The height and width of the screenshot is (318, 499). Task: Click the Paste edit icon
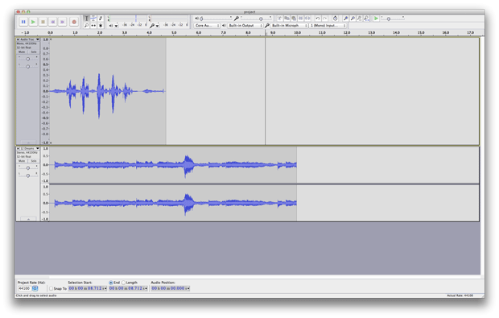click(294, 19)
